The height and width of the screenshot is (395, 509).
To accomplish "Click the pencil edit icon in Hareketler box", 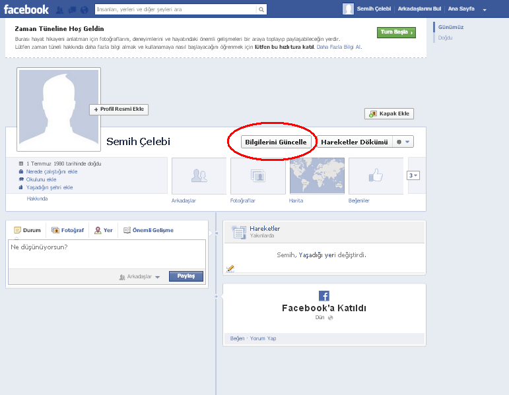I will [230, 268].
